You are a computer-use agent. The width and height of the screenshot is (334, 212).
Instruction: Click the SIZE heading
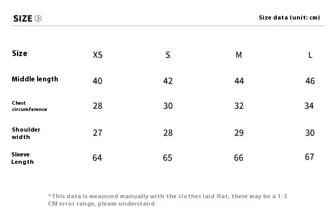[x=23, y=19]
